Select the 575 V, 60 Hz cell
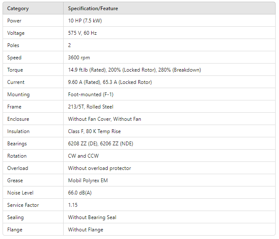Screen dimensions: 279x239 pyautogui.click(x=82, y=33)
